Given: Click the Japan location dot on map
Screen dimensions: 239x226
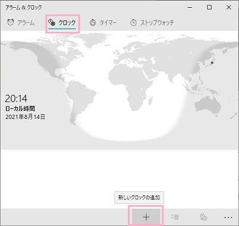Looking at the screenshot, I should pyautogui.click(x=212, y=63).
